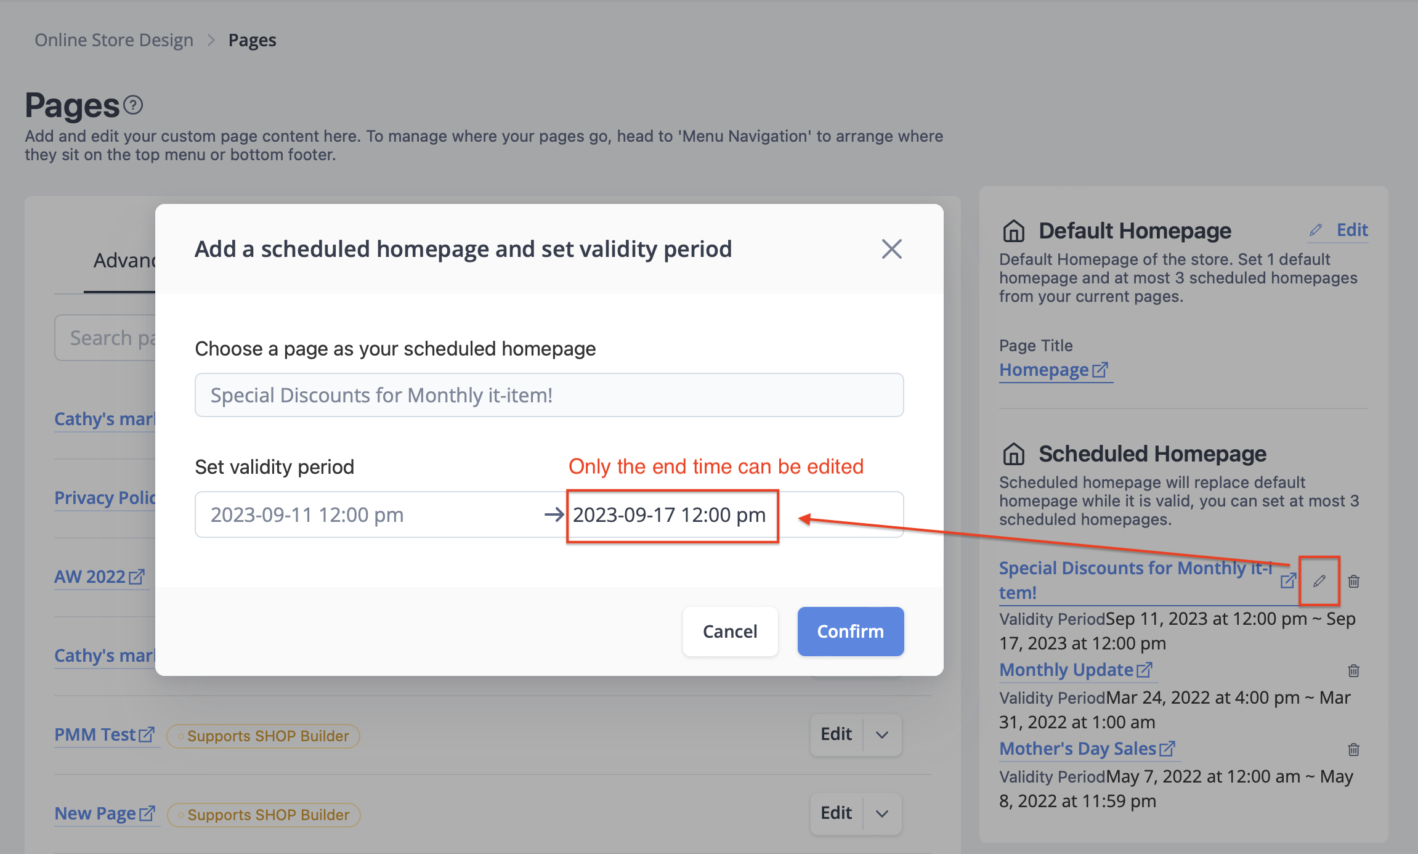The height and width of the screenshot is (854, 1418).
Task: Set the validity end time field
Action: [x=673, y=516]
